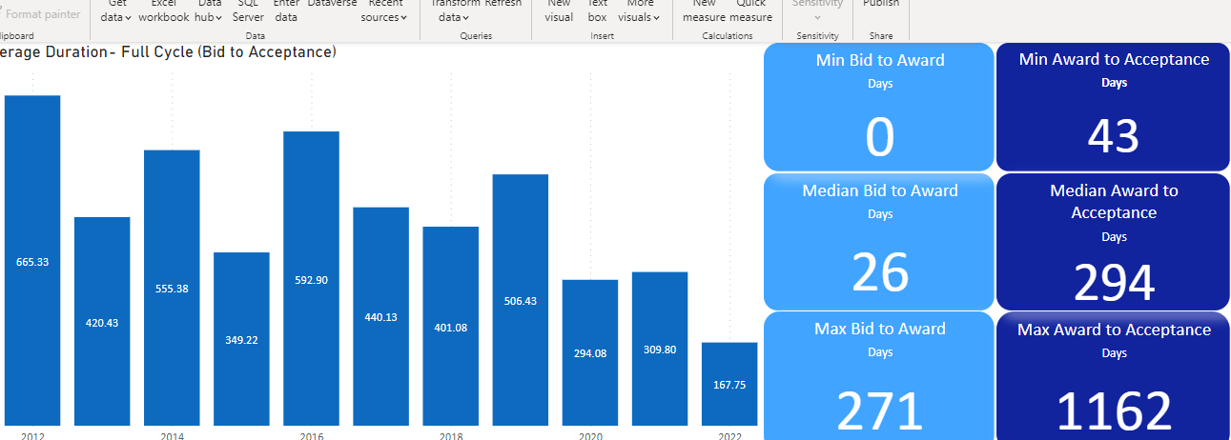Import from Excel workbook

[164, 10]
